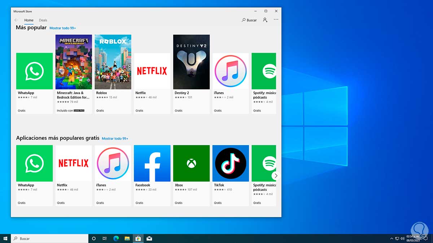This screenshot has width=433, height=243.
Task: Click the 'Incluido con Game Pass' label
Action: (x=71, y=111)
